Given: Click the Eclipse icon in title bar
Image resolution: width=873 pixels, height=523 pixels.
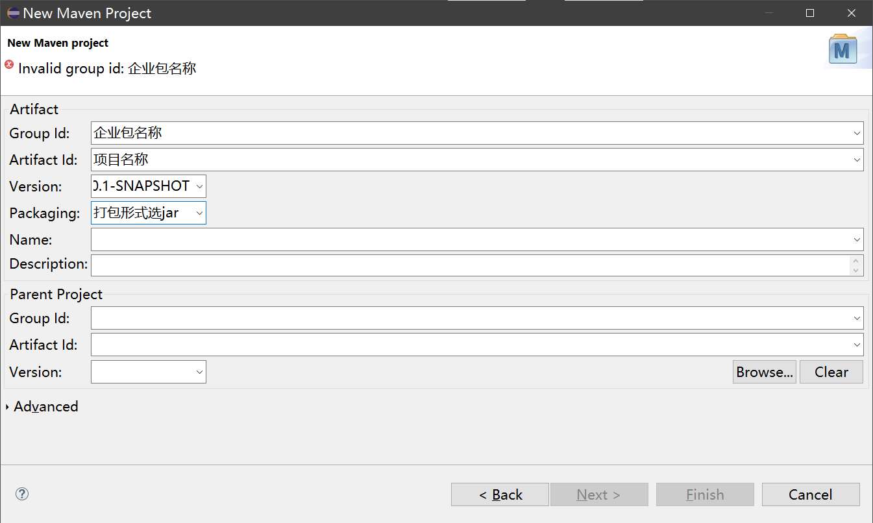Looking at the screenshot, I should (13, 13).
